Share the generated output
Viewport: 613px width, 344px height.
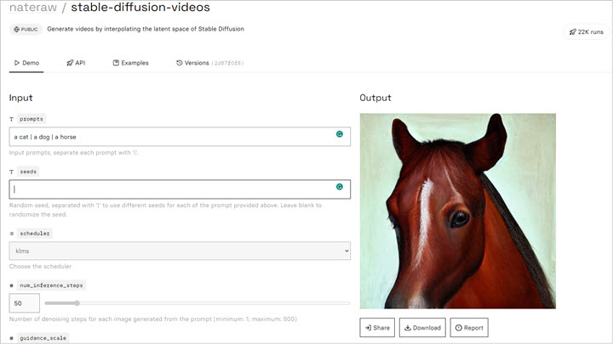(x=377, y=328)
